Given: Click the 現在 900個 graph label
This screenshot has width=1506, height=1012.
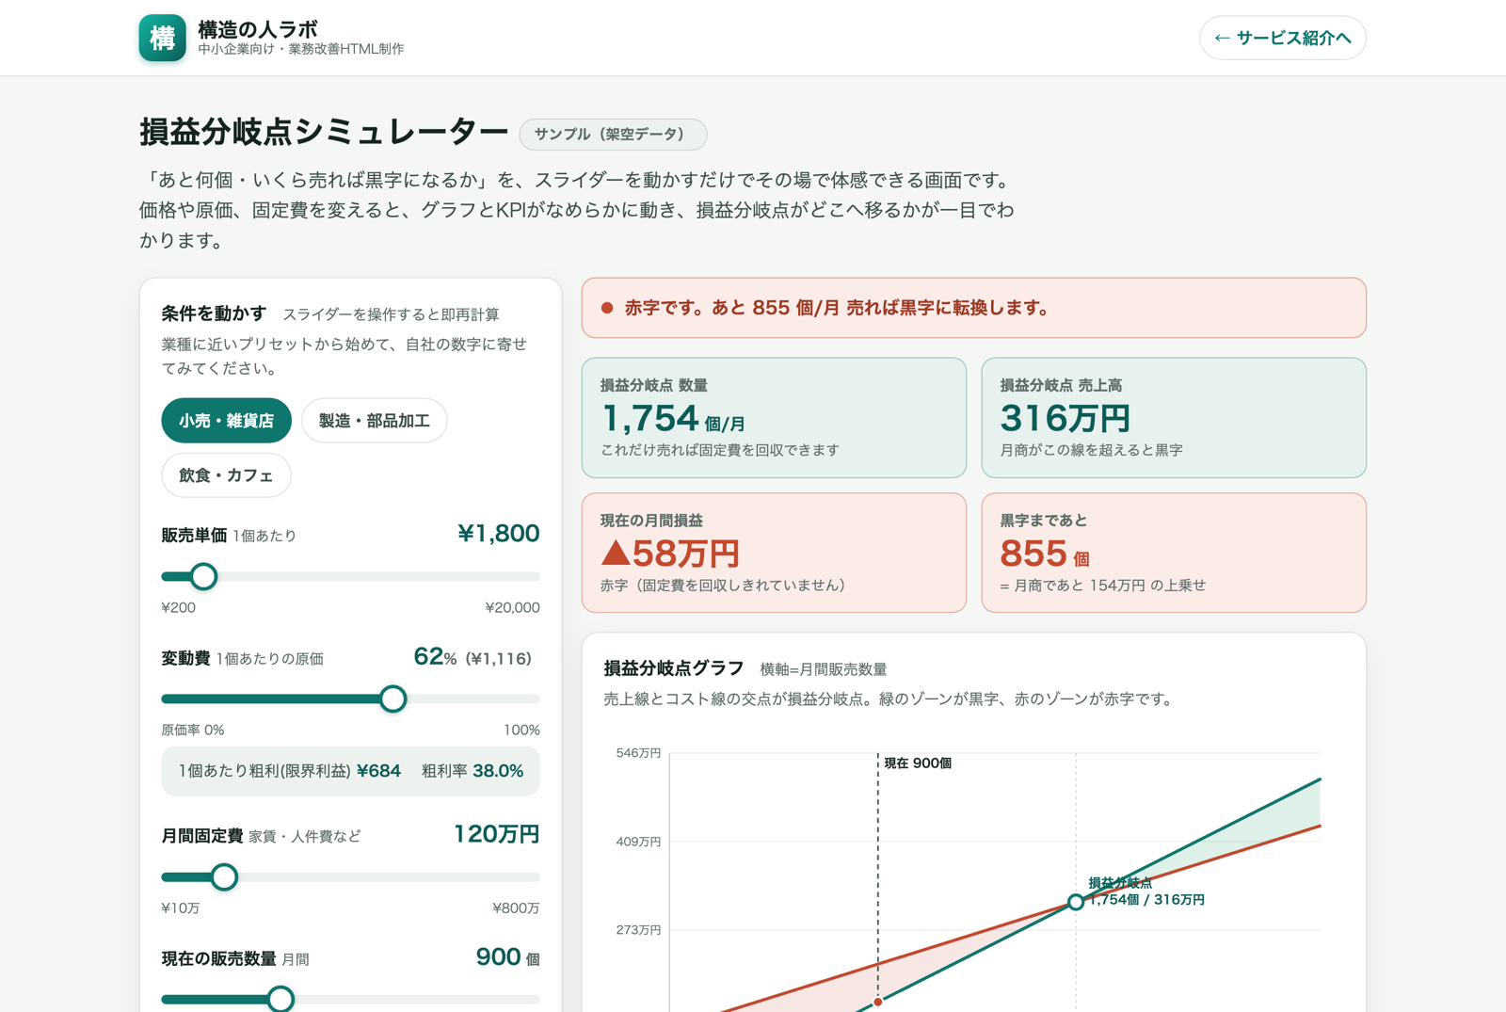Looking at the screenshot, I should pos(918,763).
